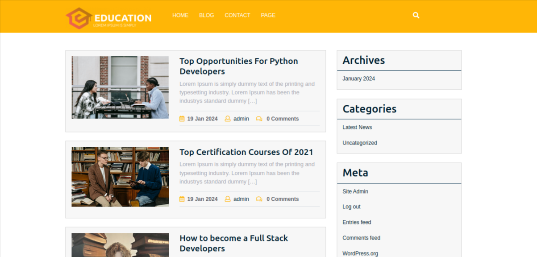This screenshot has width=537, height=265.
Task: Click author icon on Certification Courses post
Action: pos(228,199)
